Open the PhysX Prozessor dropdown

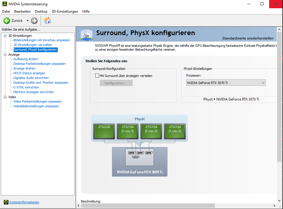coord(226,83)
